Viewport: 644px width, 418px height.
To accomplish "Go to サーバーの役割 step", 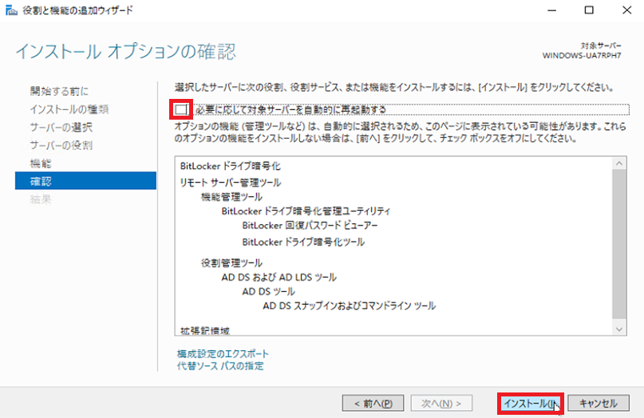I will (61, 145).
